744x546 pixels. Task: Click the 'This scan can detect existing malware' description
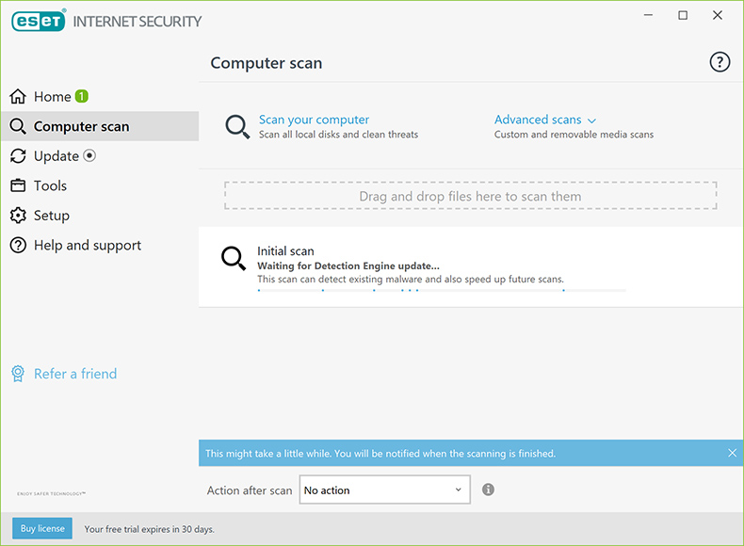[x=411, y=279]
